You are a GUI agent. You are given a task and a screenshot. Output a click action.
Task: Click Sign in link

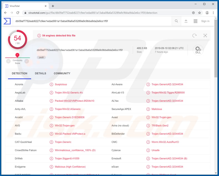click(x=205, y=21)
